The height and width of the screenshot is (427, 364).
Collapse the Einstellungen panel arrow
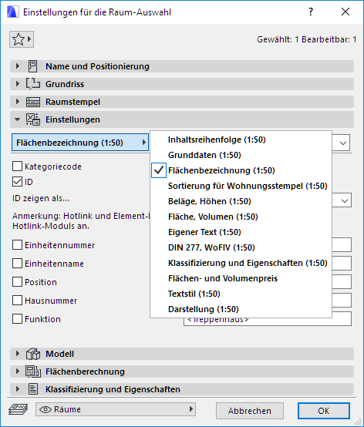[x=18, y=119]
